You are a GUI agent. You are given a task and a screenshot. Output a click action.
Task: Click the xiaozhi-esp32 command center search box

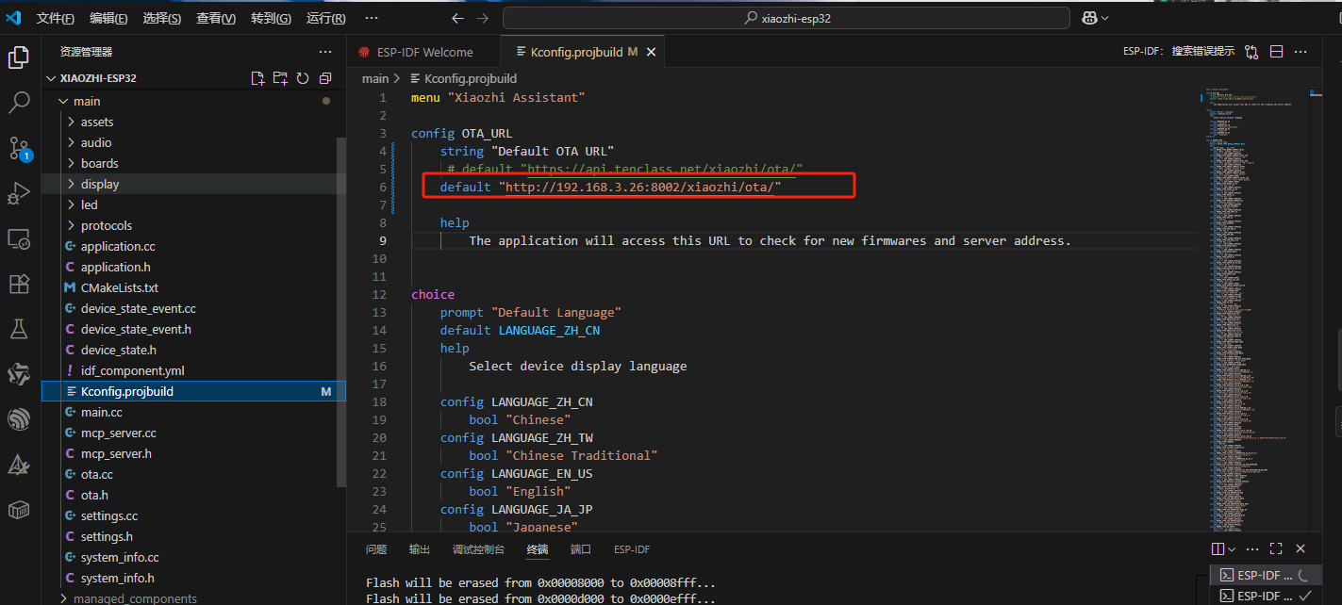[787, 18]
